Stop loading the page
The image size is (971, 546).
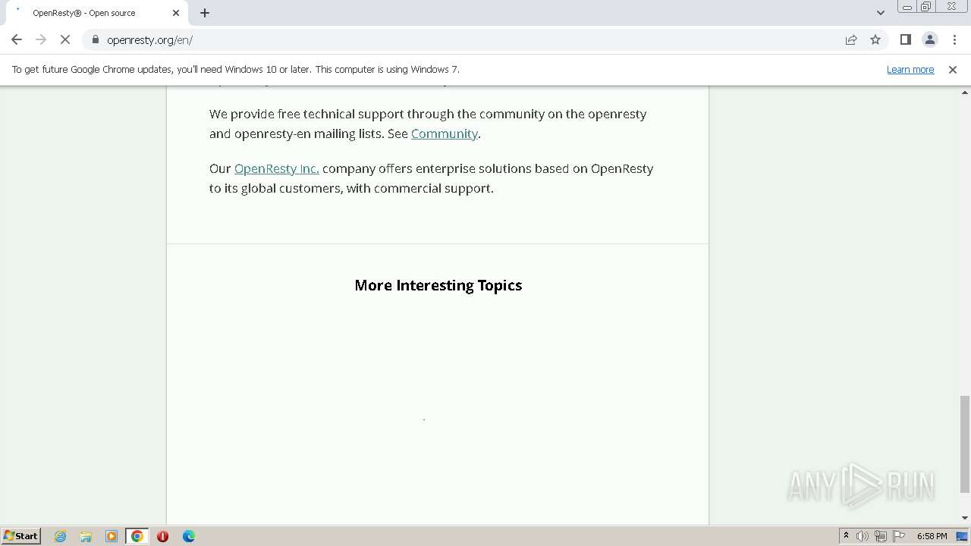[x=65, y=39]
